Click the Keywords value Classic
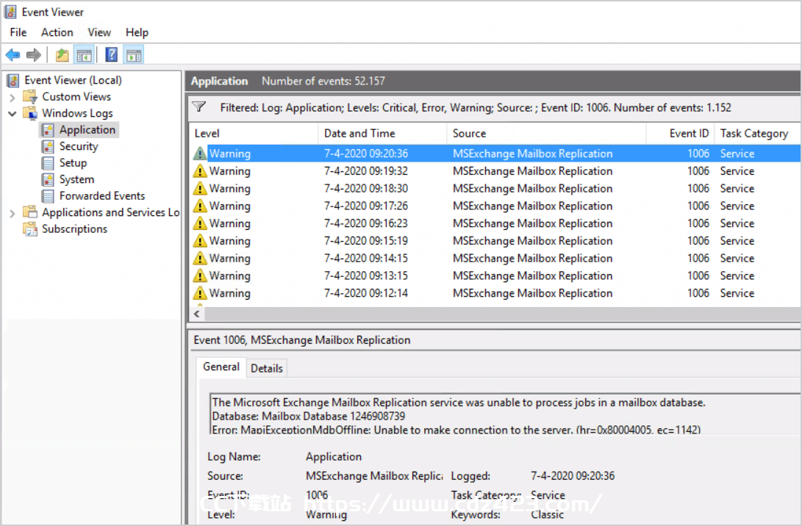 pos(547,514)
